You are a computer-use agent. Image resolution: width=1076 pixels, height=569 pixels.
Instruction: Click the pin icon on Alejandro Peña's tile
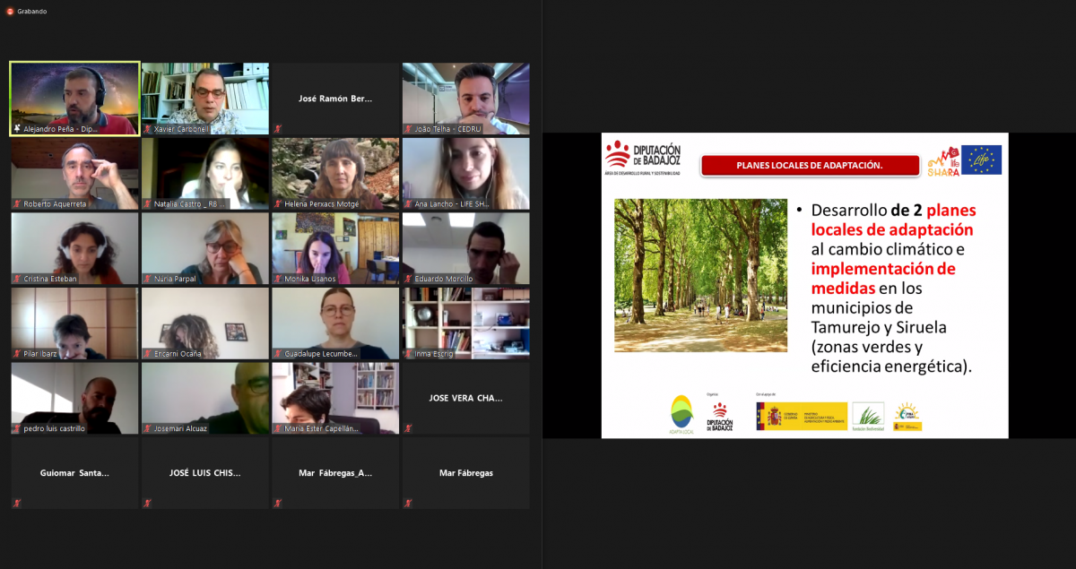click(x=17, y=129)
